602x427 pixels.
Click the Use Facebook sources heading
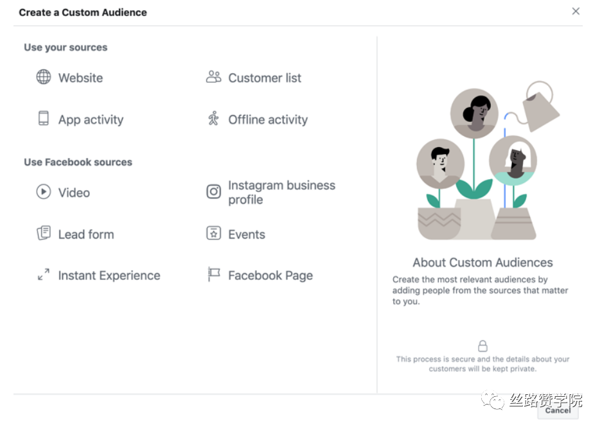coord(78,162)
